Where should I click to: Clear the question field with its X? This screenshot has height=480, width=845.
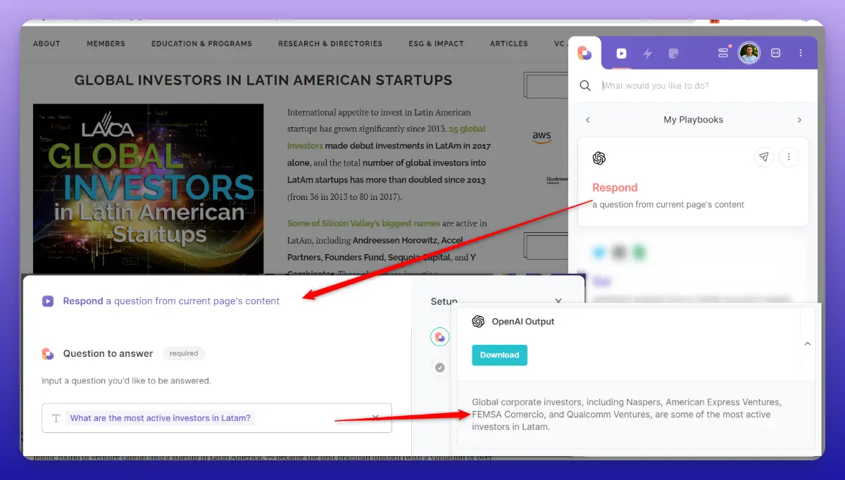[x=375, y=418]
